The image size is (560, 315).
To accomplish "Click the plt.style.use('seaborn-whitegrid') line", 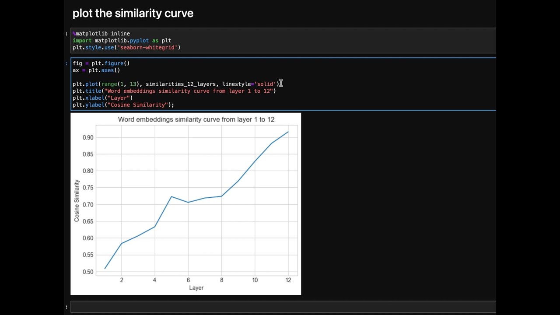I will tap(126, 47).
